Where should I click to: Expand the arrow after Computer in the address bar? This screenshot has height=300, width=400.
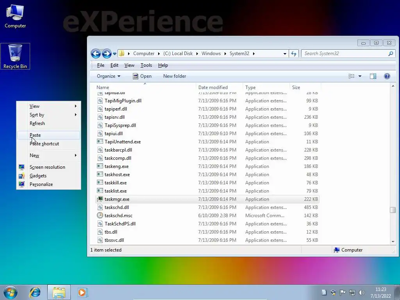click(x=159, y=54)
